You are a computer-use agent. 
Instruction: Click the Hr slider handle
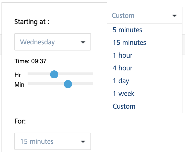pyautogui.click(x=54, y=74)
